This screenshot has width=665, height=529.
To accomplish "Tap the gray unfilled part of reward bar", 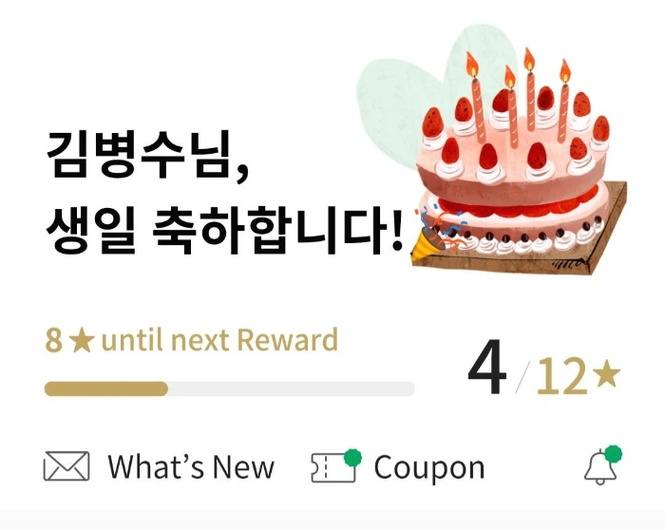I will click(x=291, y=388).
